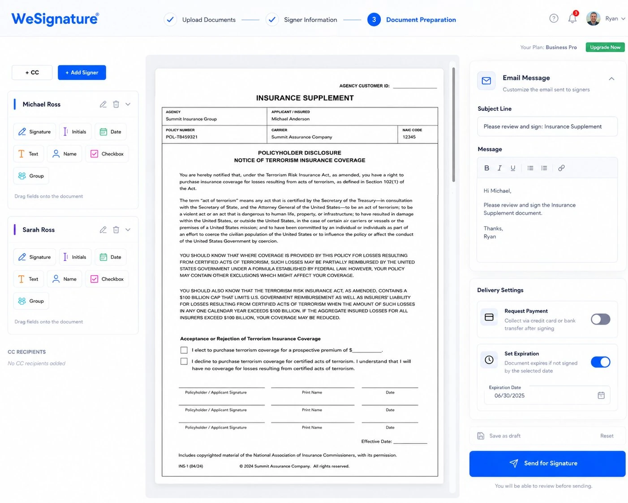Click the Subject Line input field
The image size is (628, 503).
pyautogui.click(x=547, y=126)
